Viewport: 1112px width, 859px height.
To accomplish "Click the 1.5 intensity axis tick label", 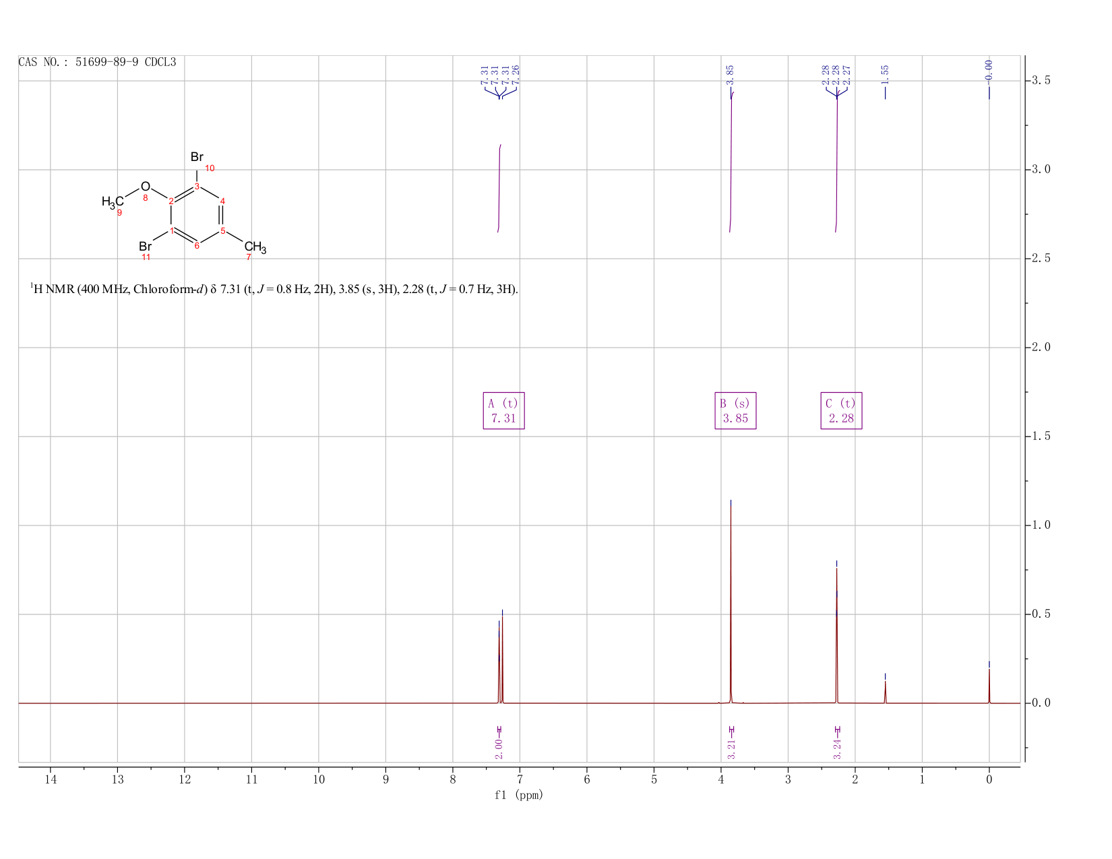I will pyautogui.click(x=1041, y=437).
